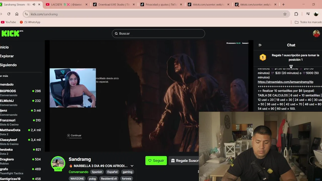Go to browser home page icon
Viewport: 322px width, 181px height.
(17, 14)
